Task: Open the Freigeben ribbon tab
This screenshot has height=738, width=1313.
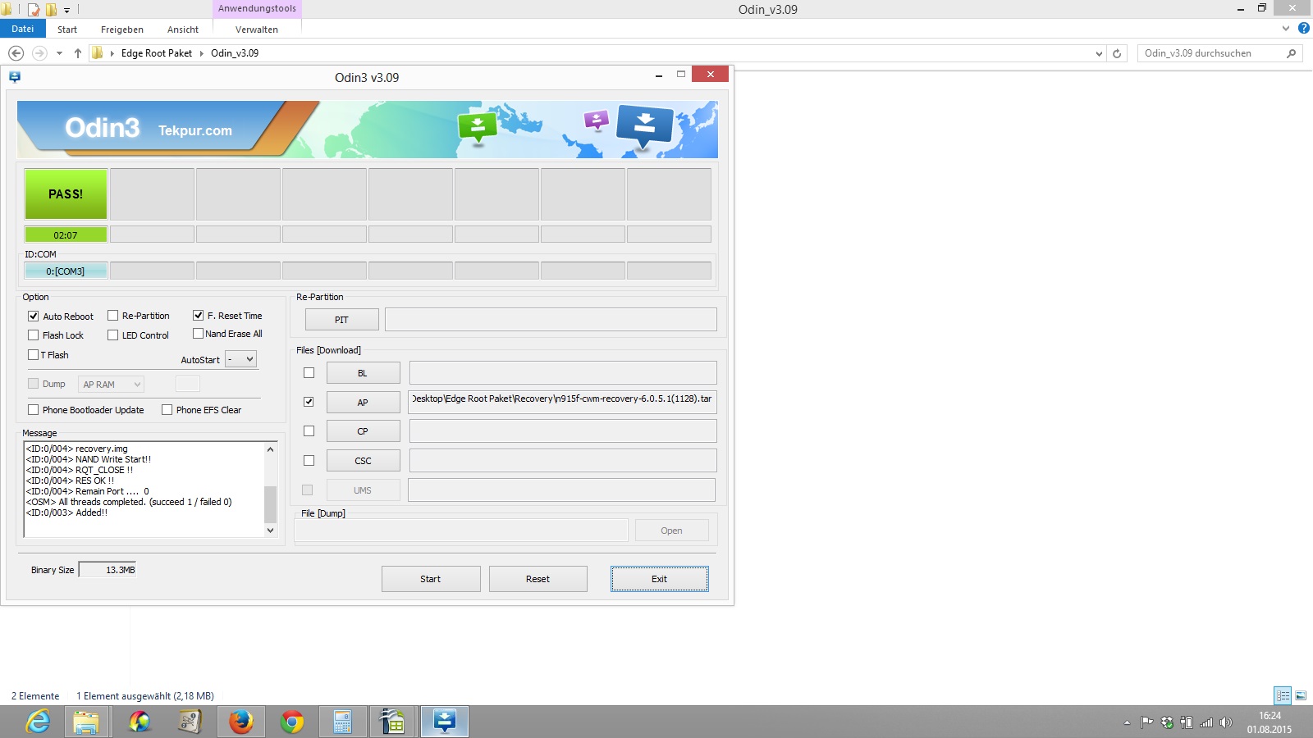Action: click(x=122, y=30)
